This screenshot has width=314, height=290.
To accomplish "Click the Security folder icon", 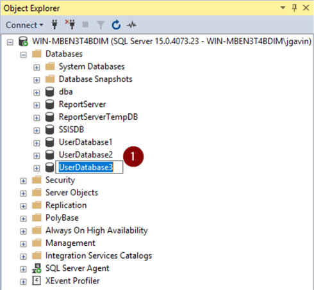I will (37, 180).
